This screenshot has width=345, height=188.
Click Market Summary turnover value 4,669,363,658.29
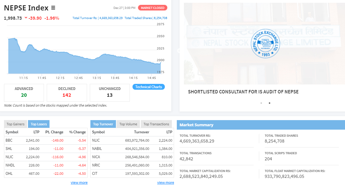tap(197, 141)
